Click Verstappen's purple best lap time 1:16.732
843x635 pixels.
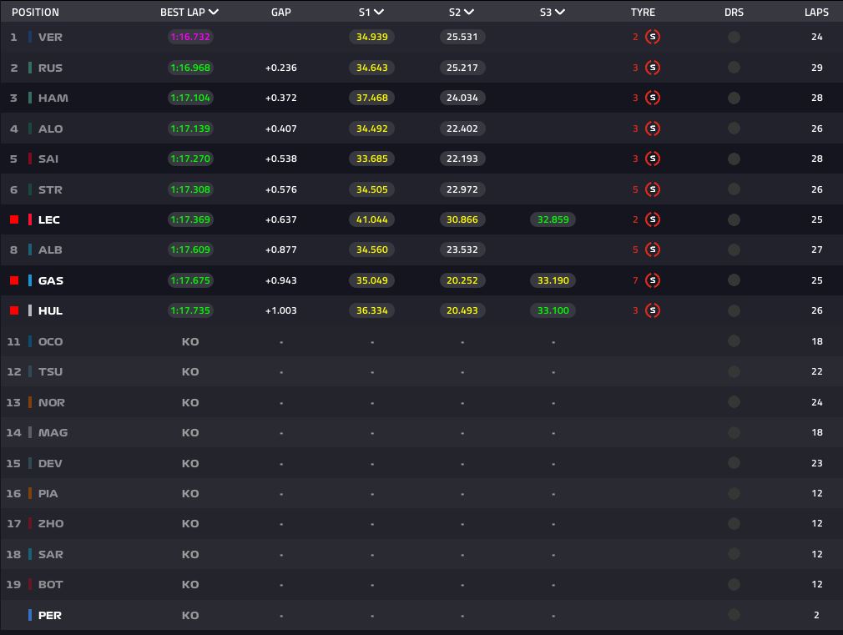tap(190, 37)
